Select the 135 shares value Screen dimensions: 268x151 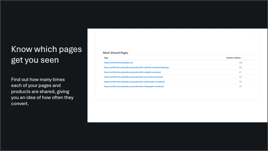click(240, 77)
